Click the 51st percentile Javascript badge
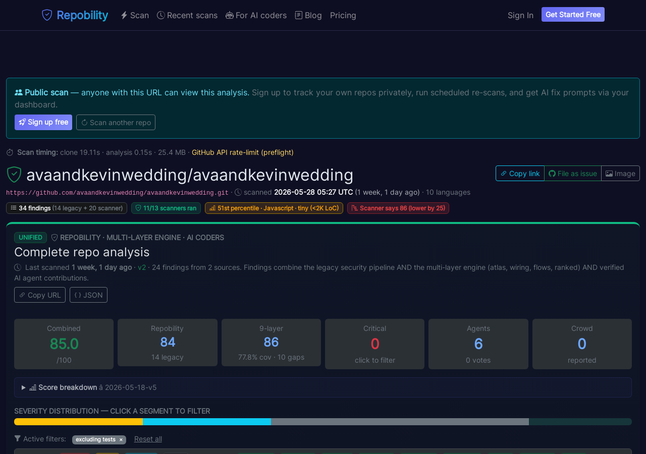Viewport: 646px width, 454px height. [x=274, y=208]
